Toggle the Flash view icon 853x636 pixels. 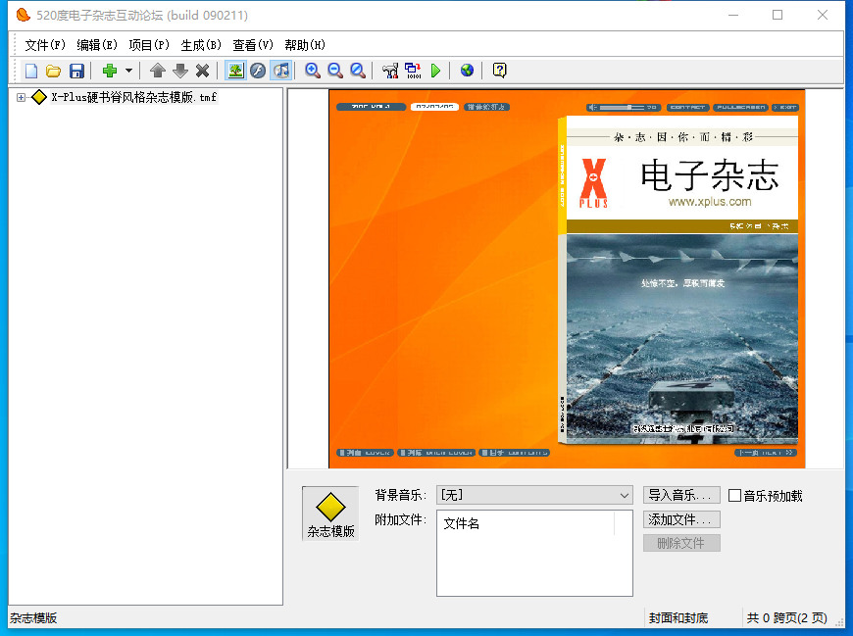[258, 71]
